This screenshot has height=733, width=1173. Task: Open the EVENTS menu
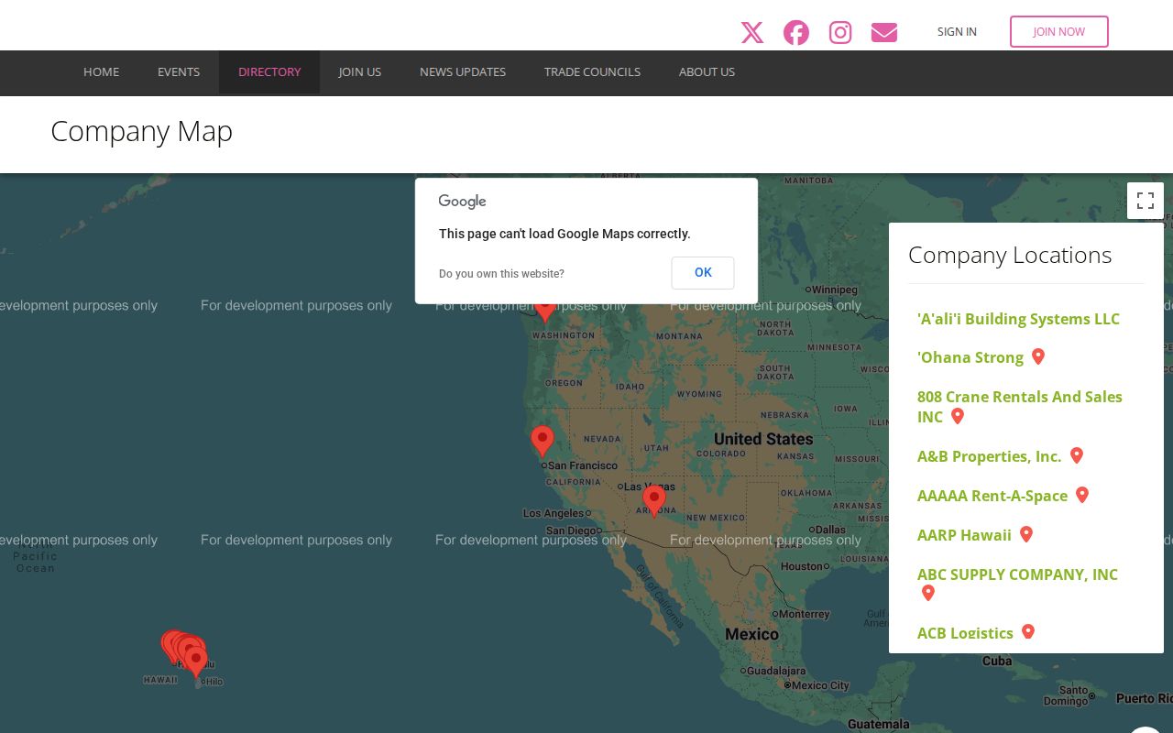pos(179,72)
